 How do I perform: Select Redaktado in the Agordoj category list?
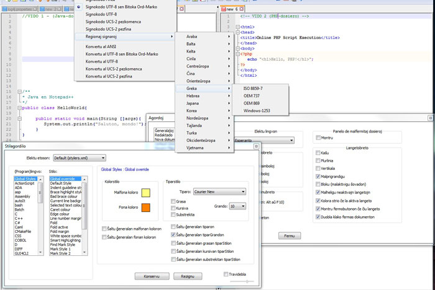coord(163,135)
